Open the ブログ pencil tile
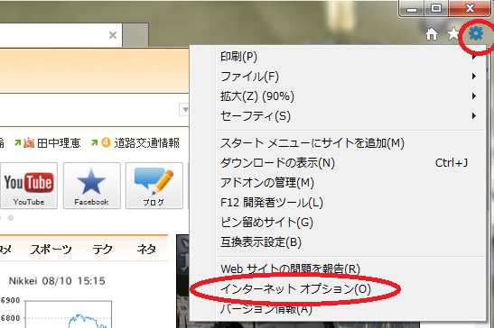This screenshot has height=328, width=494. (154, 186)
